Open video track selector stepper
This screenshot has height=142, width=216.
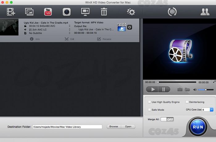[x=69, y=26]
